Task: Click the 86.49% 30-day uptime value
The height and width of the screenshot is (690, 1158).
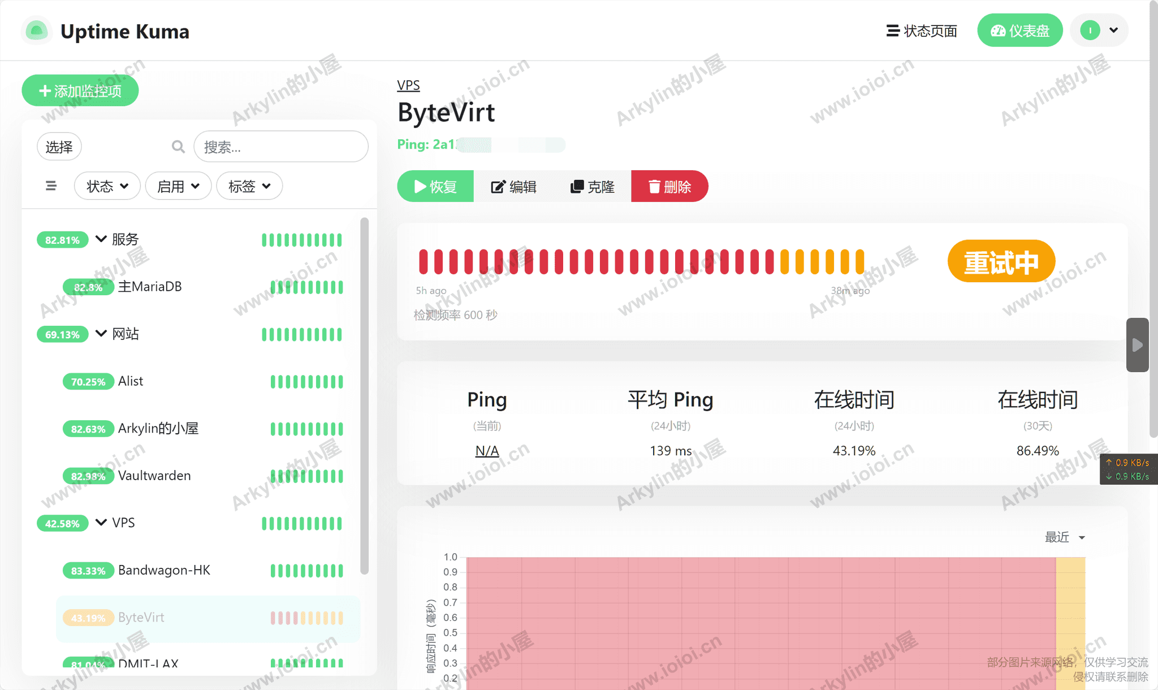Action: 1038,450
